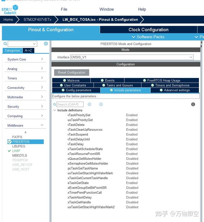Click the green check icon beside FREERTOS
204x222 pixels.
(x=10, y=142)
